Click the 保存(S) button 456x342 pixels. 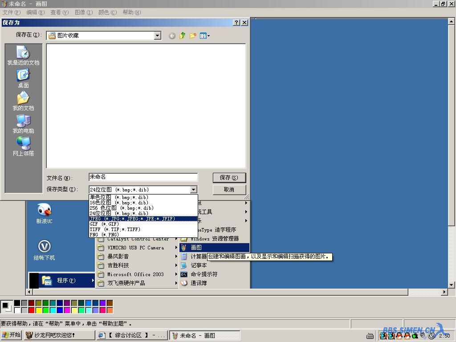pyautogui.click(x=229, y=177)
